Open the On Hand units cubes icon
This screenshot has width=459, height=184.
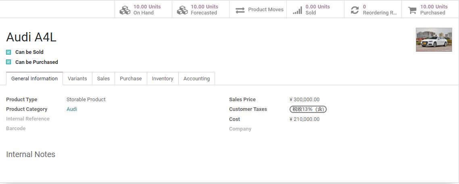[x=125, y=10]
